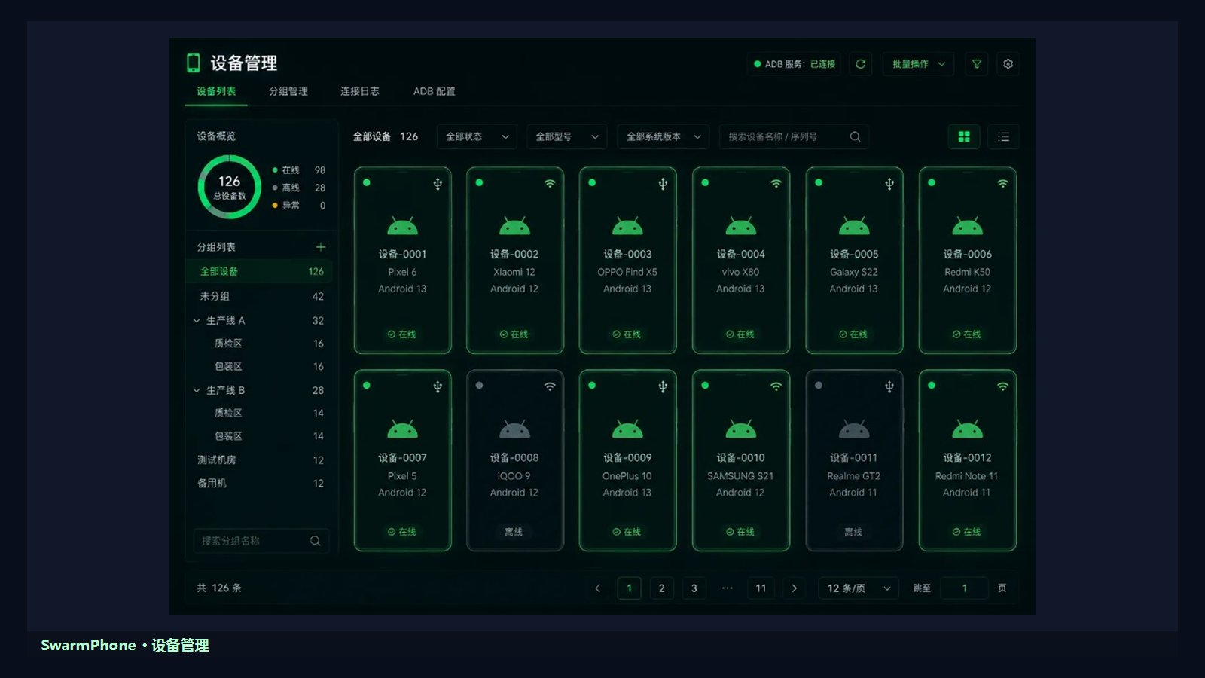1205x678 pixels.
Task: Go to page 2
Action: click(661, 588)
